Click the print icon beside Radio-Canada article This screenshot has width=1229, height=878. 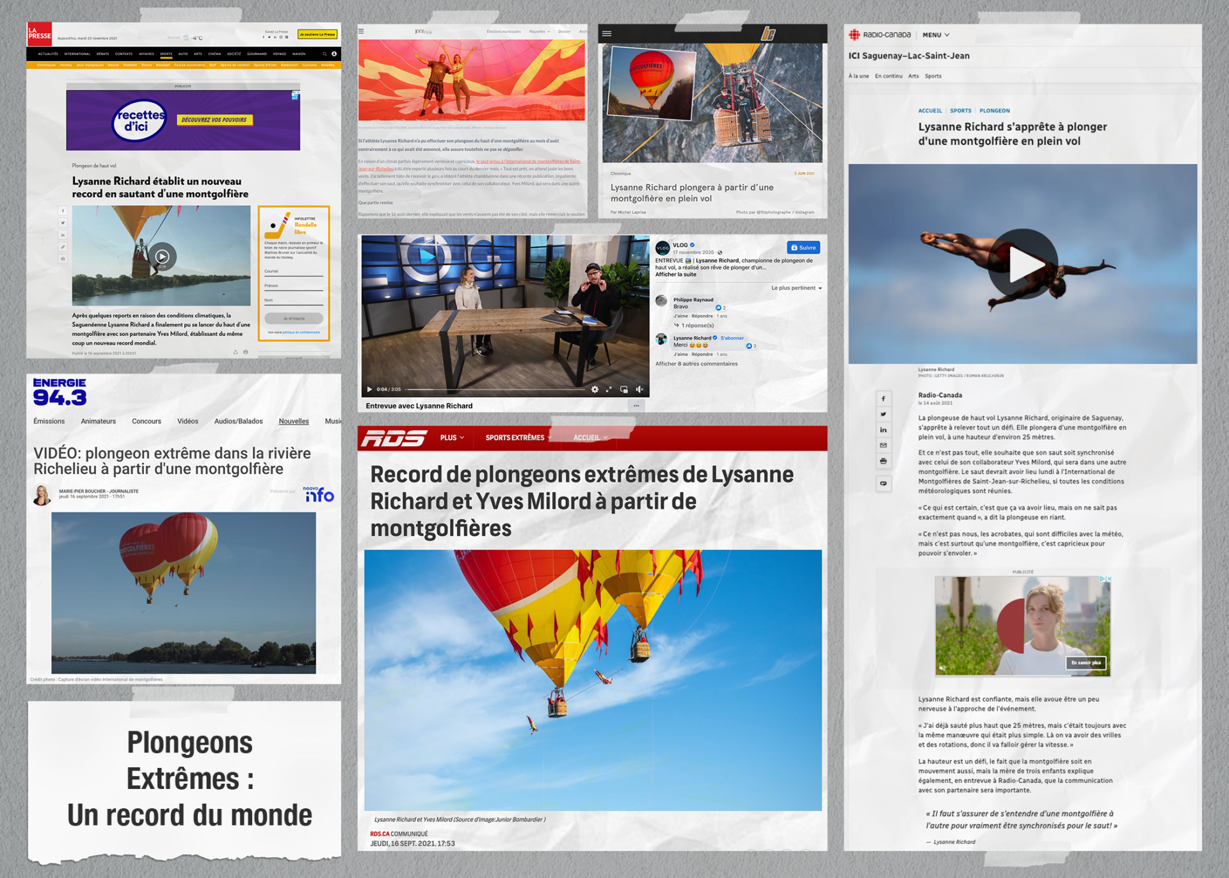[883, 461]
